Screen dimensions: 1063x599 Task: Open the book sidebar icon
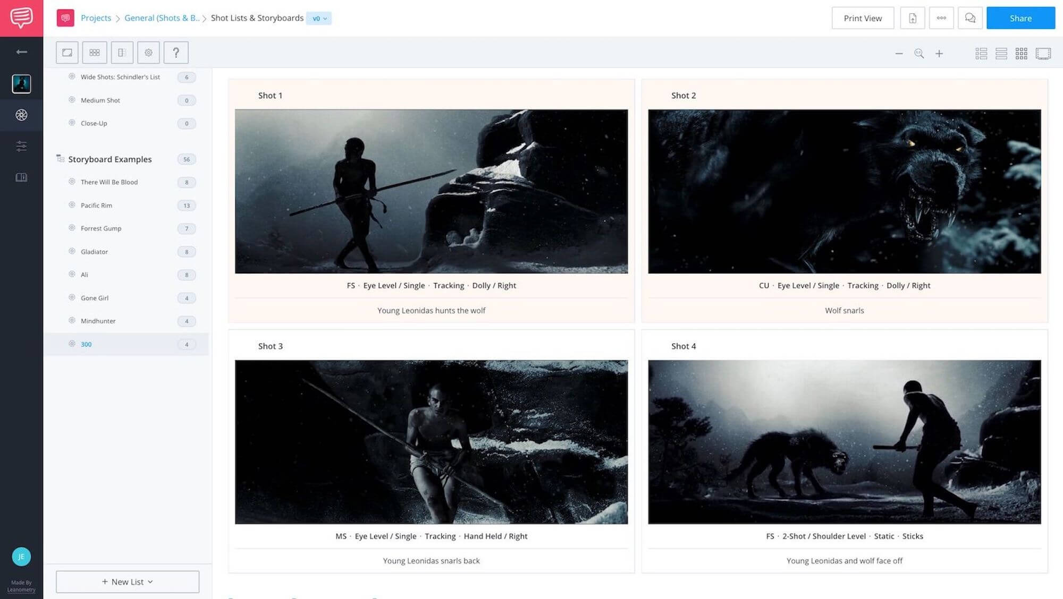[x=21, y=177]
